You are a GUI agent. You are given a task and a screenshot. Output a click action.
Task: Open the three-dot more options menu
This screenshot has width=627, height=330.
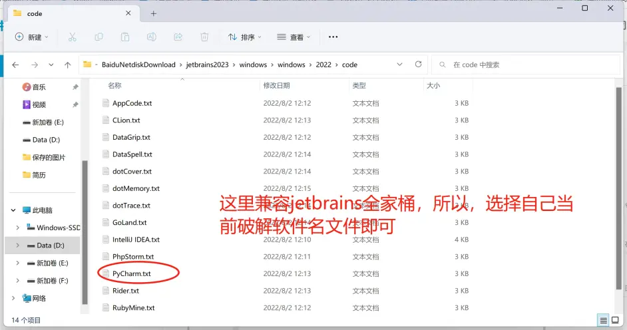click(x=333, y=37)
